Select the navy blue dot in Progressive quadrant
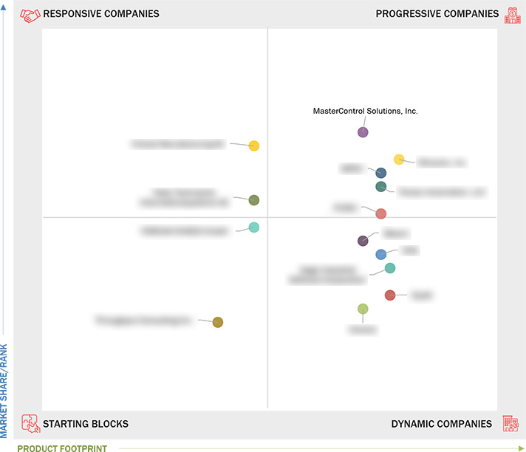Viewport: 526px width, 452px height. tap(380, 173)
